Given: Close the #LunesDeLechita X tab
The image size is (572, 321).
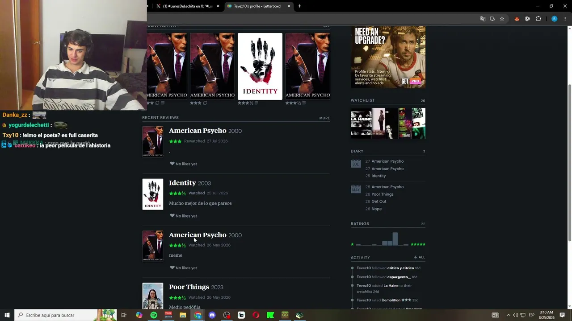Looking at the screenshot, I should (218, 6).
